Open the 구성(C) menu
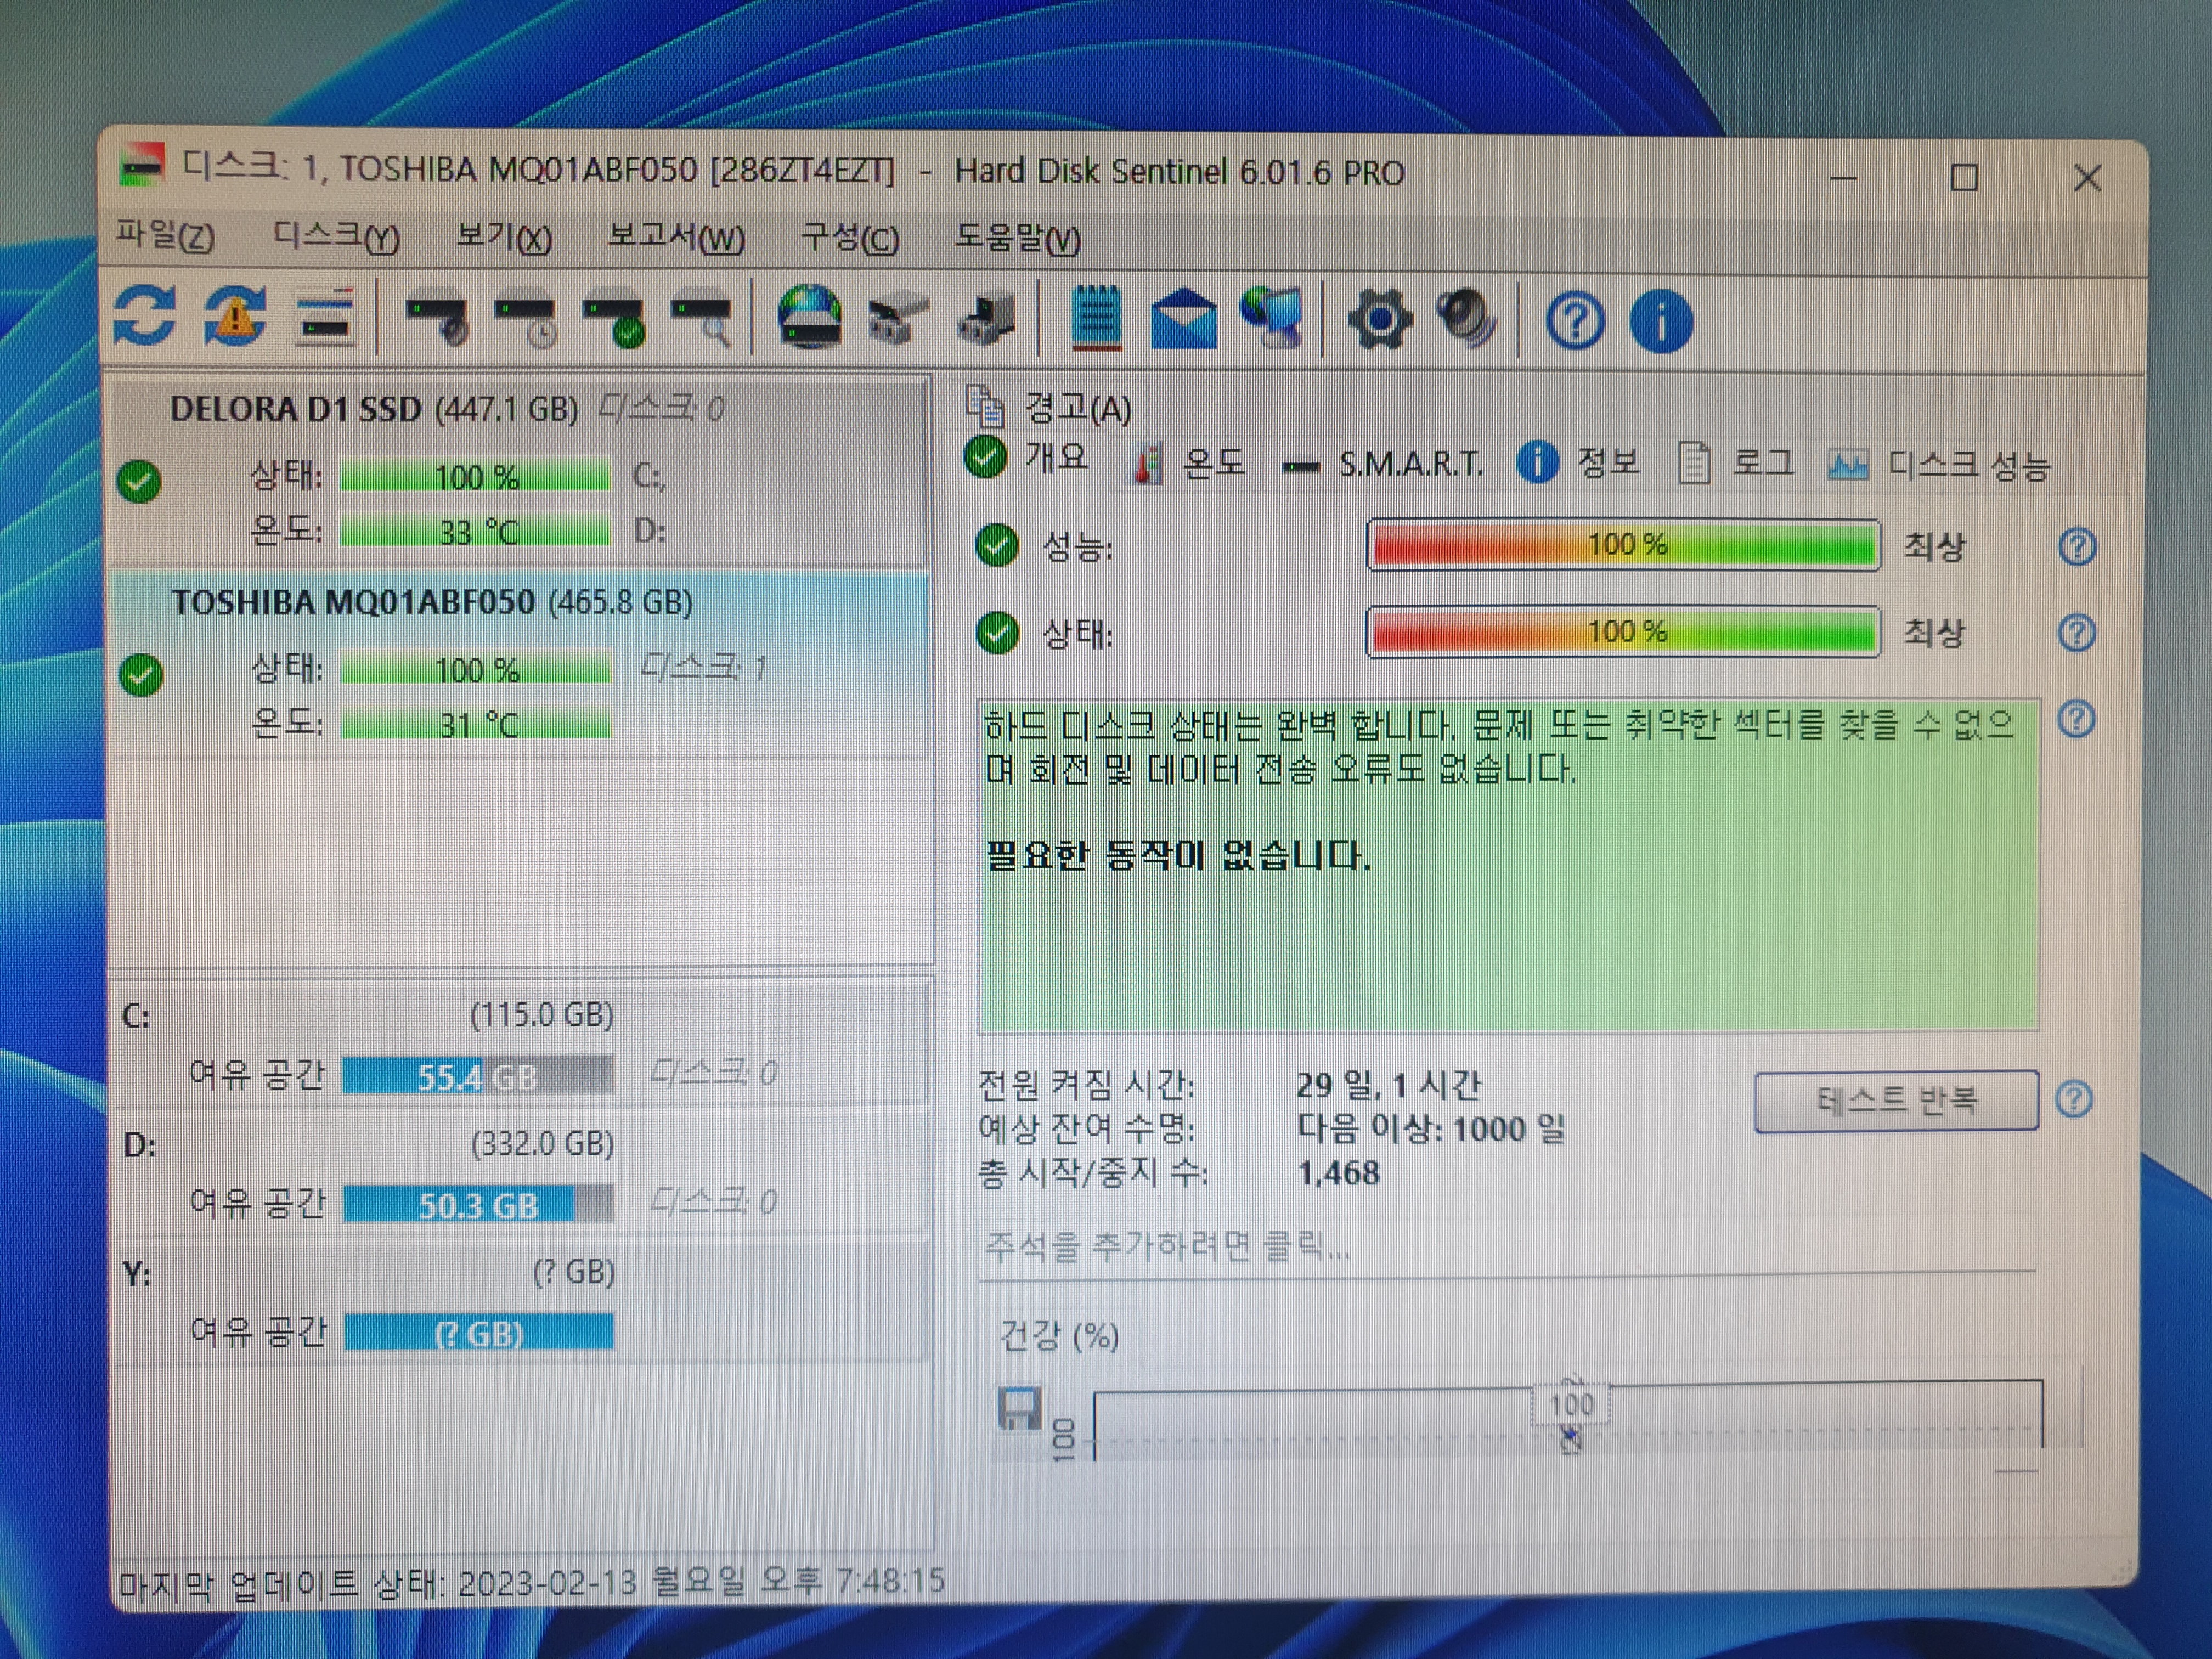This screenshot has width=2212, height=1659. pos(850,239)
